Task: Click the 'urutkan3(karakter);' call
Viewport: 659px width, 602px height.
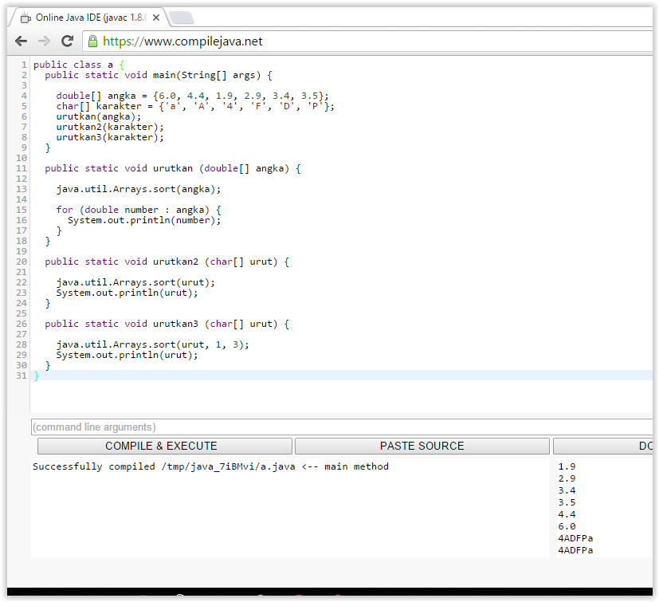Action: (x=110, y=138)
